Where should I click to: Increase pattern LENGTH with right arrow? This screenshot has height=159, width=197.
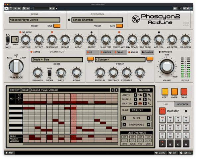coord(145,95)
